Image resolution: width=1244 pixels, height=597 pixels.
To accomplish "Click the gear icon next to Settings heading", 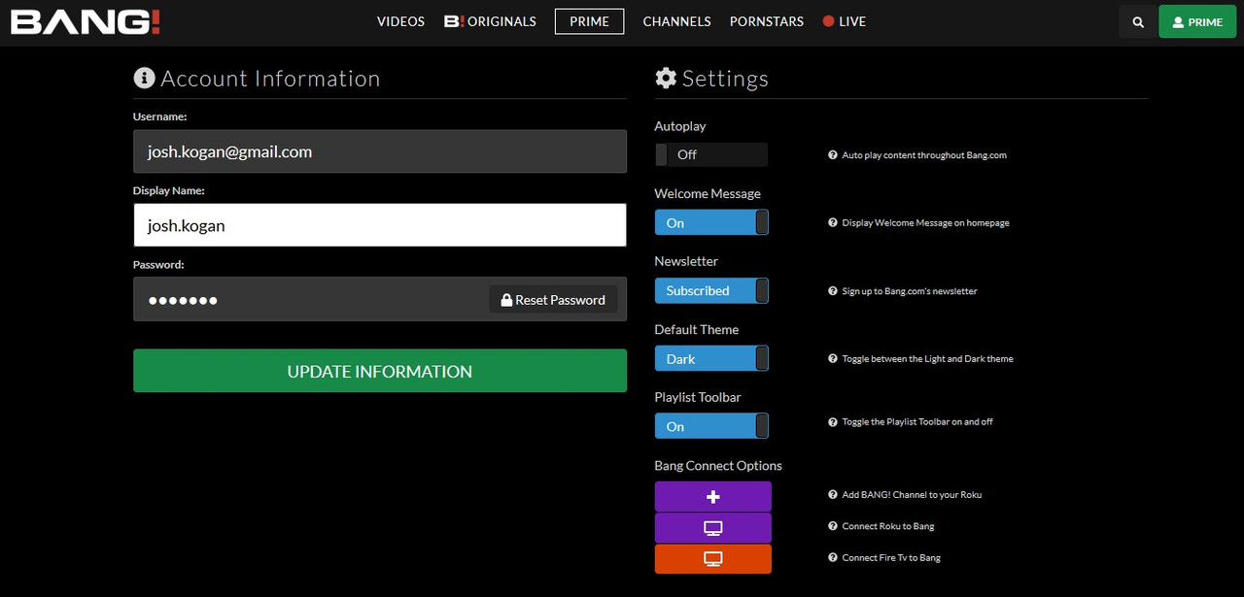I will coord(666,79).
